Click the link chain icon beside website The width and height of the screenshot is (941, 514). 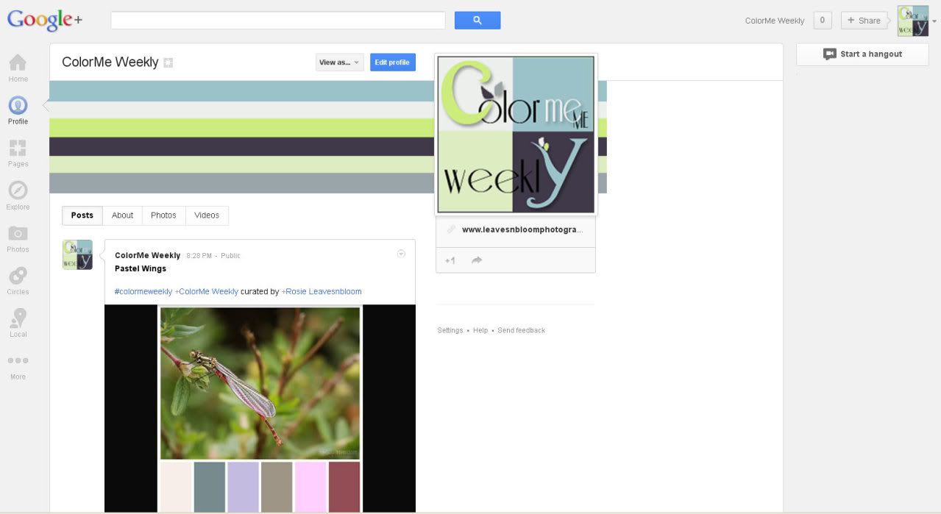[x=451, y=229]
